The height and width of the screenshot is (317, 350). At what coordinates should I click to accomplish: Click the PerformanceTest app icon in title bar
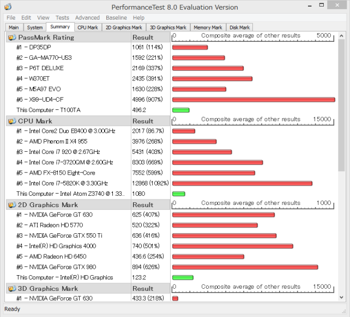8,7
